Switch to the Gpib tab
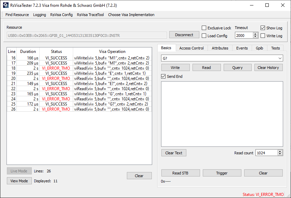The image size is (291, 198). 260,48
